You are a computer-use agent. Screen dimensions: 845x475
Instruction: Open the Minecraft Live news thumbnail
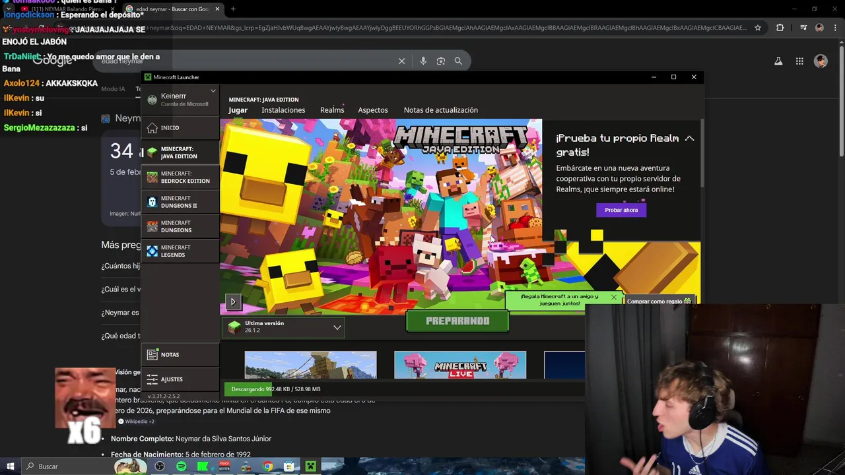[460, 365]
